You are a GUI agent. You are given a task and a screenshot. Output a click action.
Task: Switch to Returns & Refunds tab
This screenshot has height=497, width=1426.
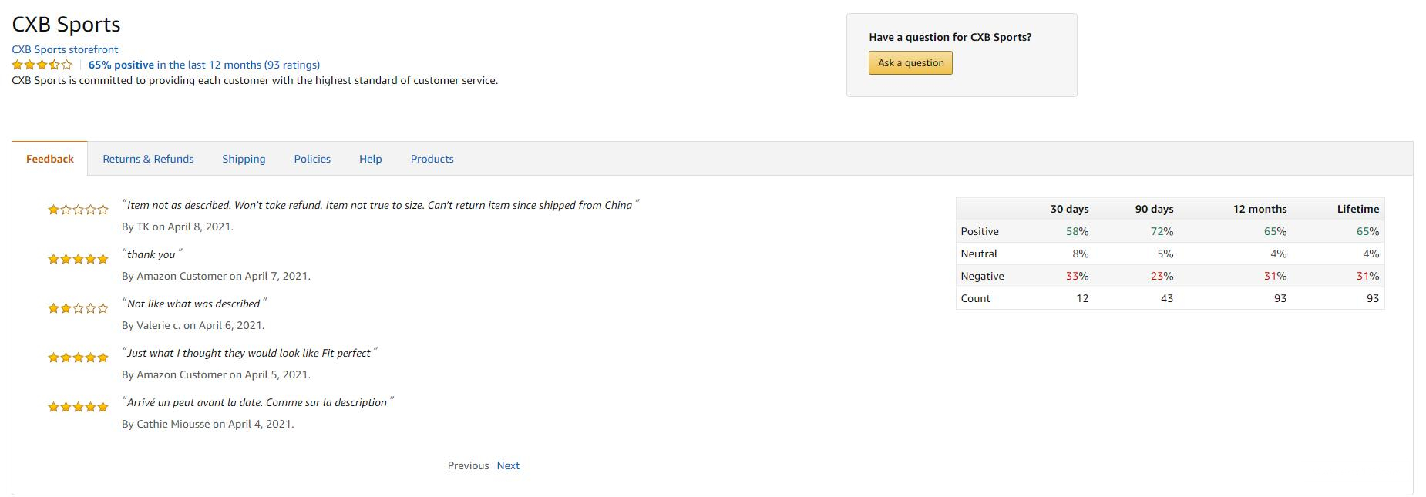coord(148,159)
